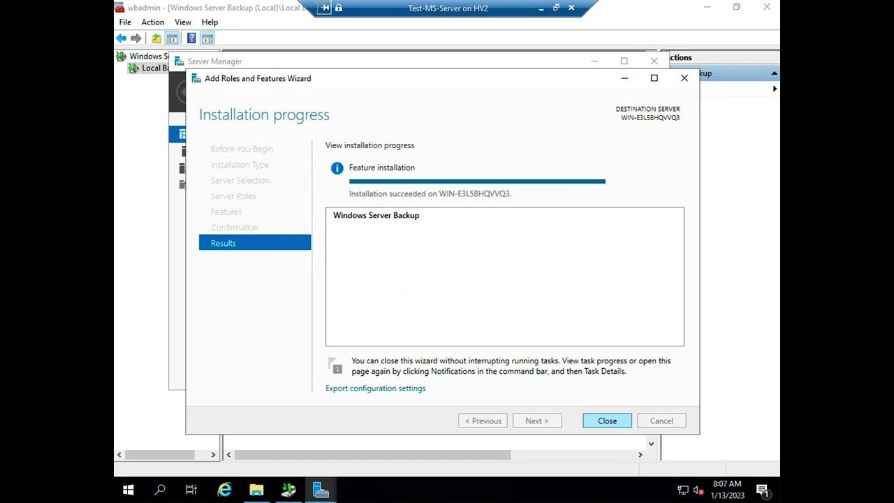Click the lock icon on VM connection bar
This screenshot has height=503, width=894.
pos(339,8)
